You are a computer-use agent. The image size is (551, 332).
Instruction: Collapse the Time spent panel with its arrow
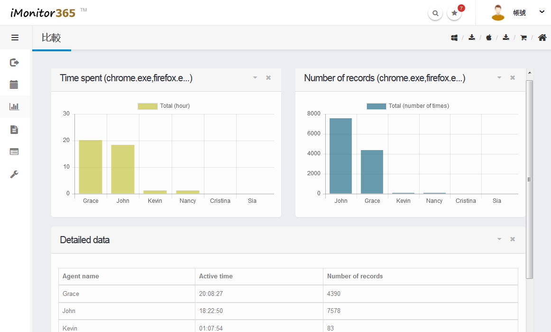click(255, 78)
